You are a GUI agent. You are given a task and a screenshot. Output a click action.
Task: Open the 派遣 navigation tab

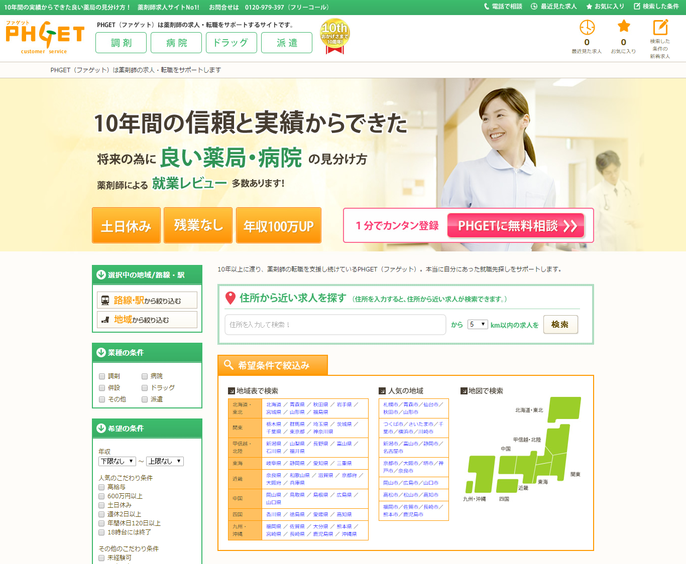click(287, 43)
